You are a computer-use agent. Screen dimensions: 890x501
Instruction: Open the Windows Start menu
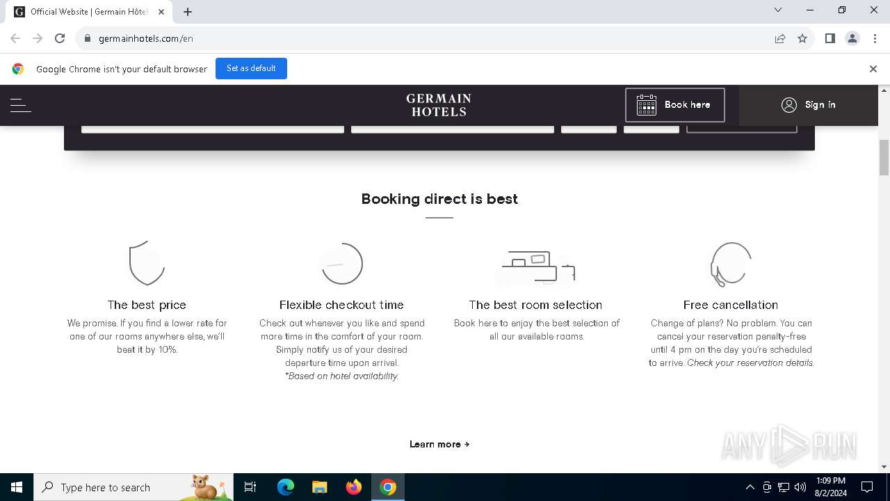(17, 487)
